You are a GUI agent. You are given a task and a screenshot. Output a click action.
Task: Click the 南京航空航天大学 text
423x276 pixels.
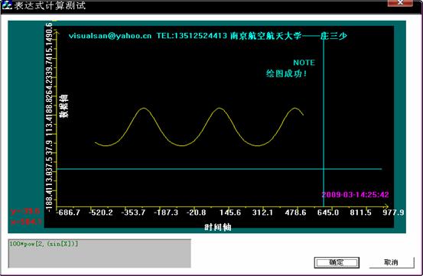click(x=266, y=36)
